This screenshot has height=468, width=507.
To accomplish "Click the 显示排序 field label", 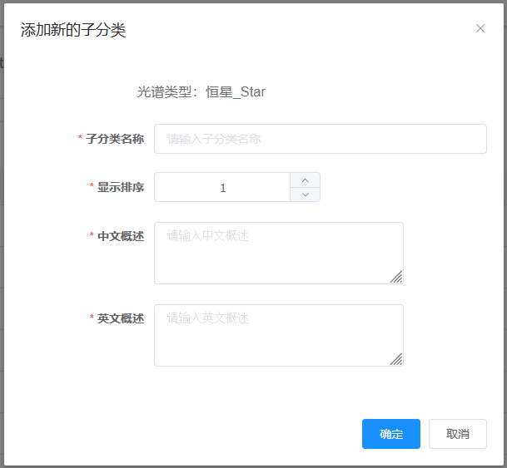I will coord(121,188).
